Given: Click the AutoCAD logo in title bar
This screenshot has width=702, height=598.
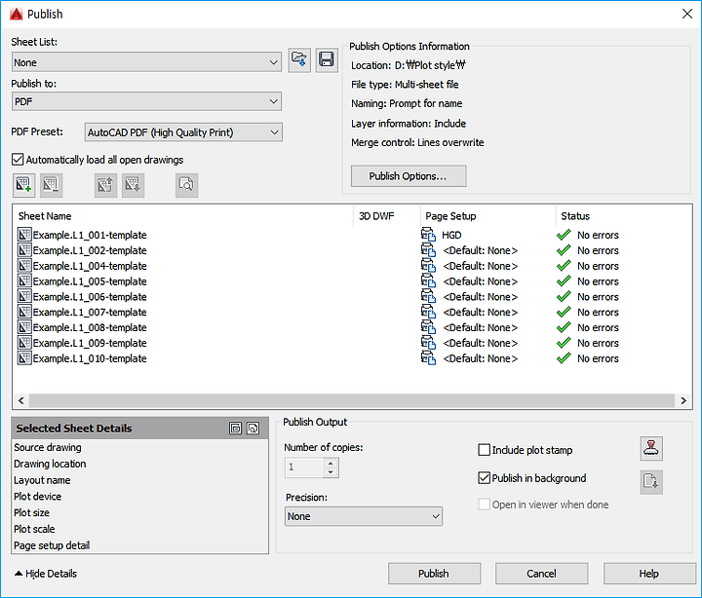Looking at the screenshot, I should [x=17, y=14].
